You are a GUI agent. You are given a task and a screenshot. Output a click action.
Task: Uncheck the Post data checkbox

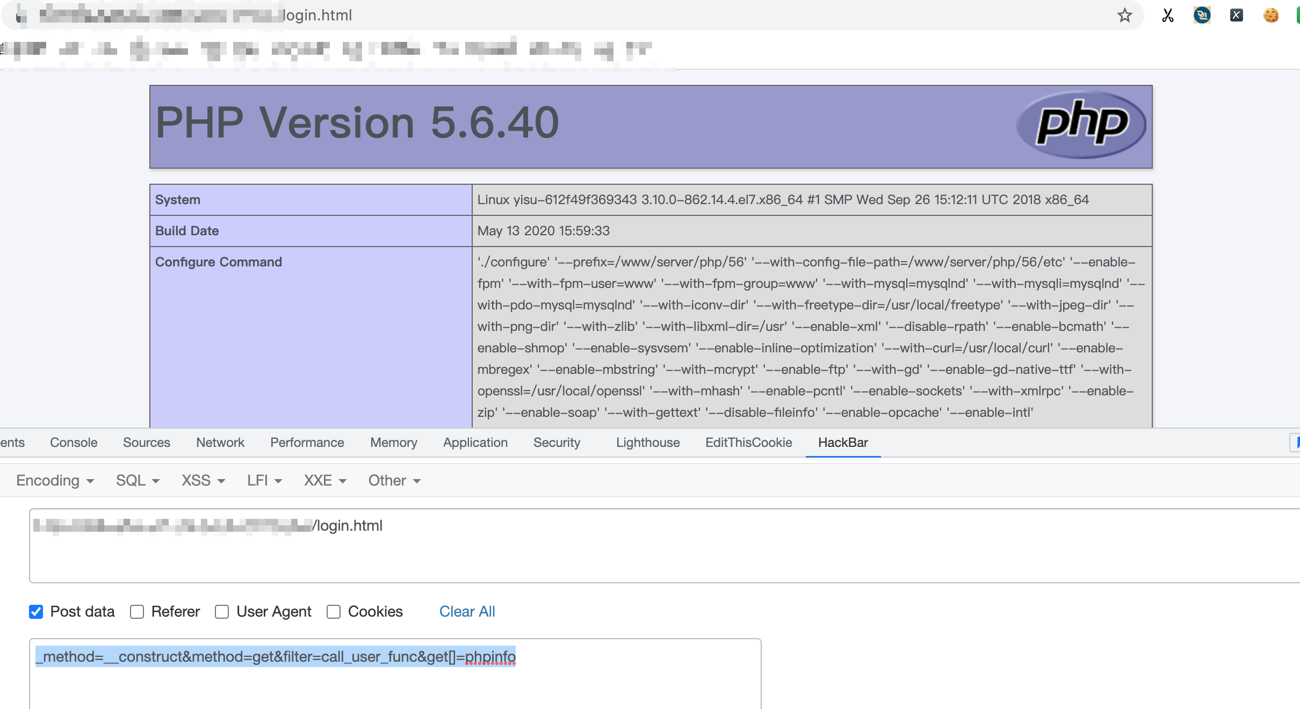point(36,612)
